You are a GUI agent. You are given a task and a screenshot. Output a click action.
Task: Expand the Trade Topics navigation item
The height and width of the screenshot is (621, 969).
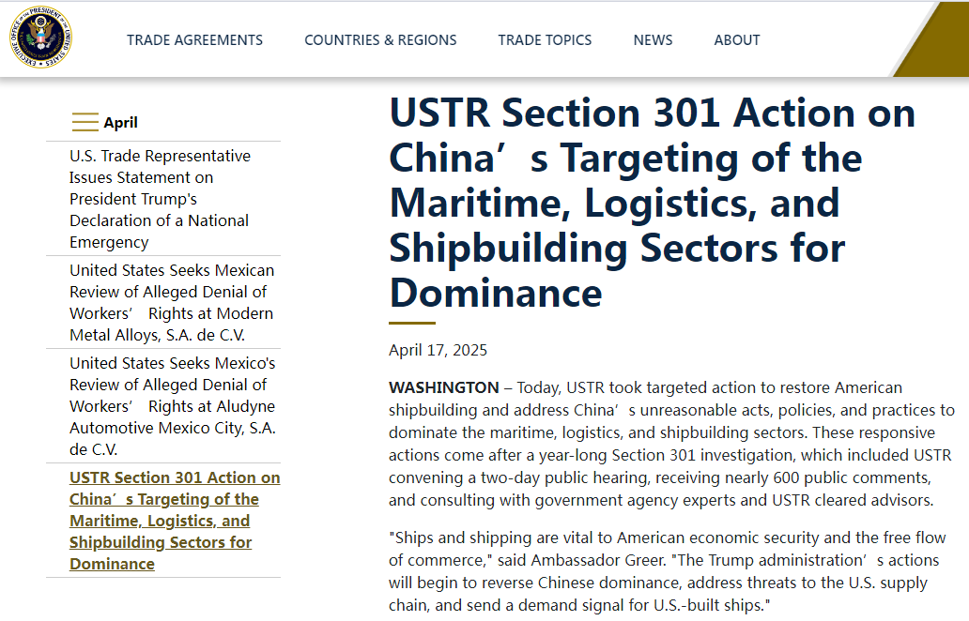[x=545, y=40]
